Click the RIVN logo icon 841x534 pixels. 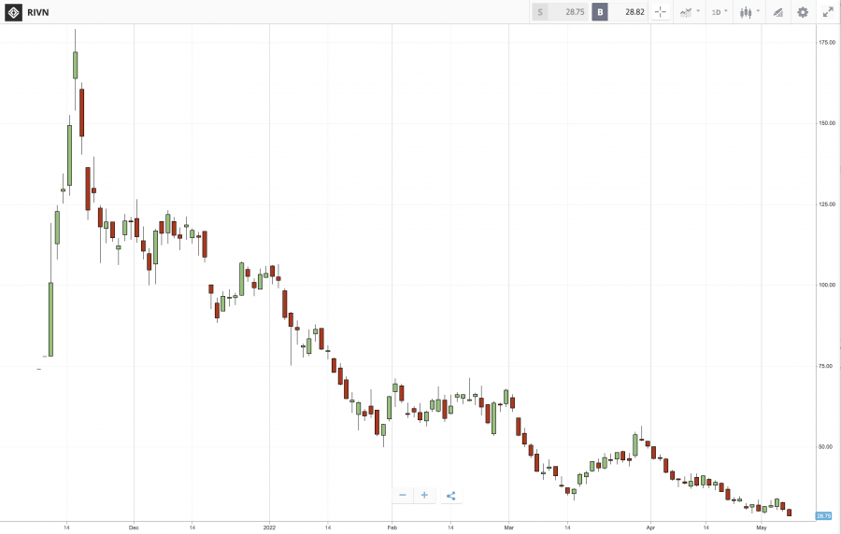[x=13, y=12]
